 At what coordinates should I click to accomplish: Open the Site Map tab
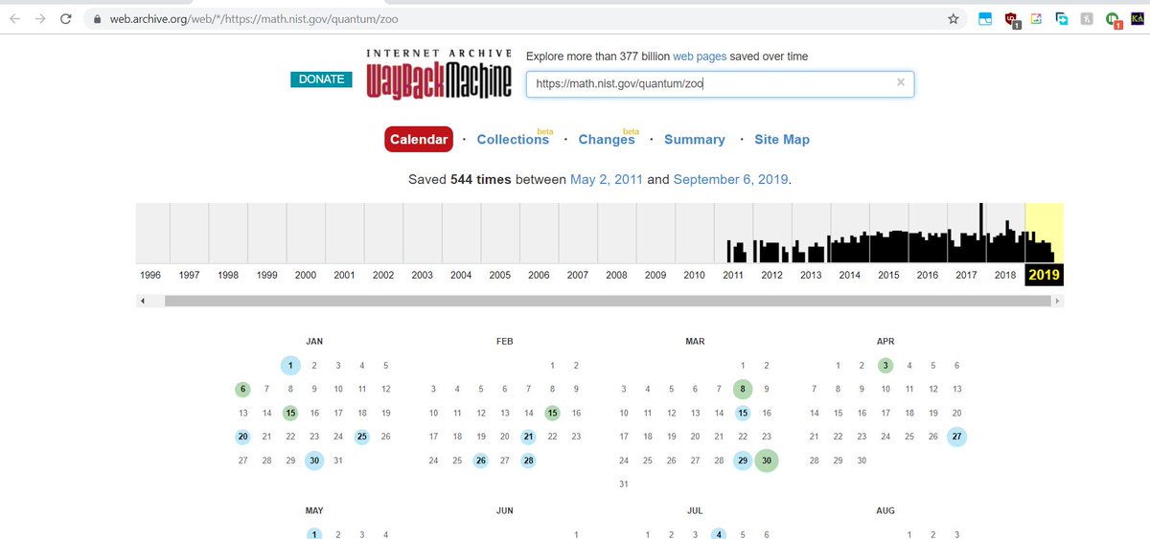[x=782, y=140]
